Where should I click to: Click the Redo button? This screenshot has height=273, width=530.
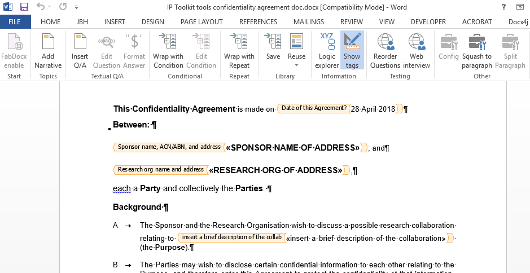tap(63, 7)
